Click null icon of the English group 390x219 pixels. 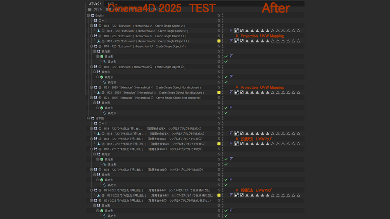[x=92, y=16]
